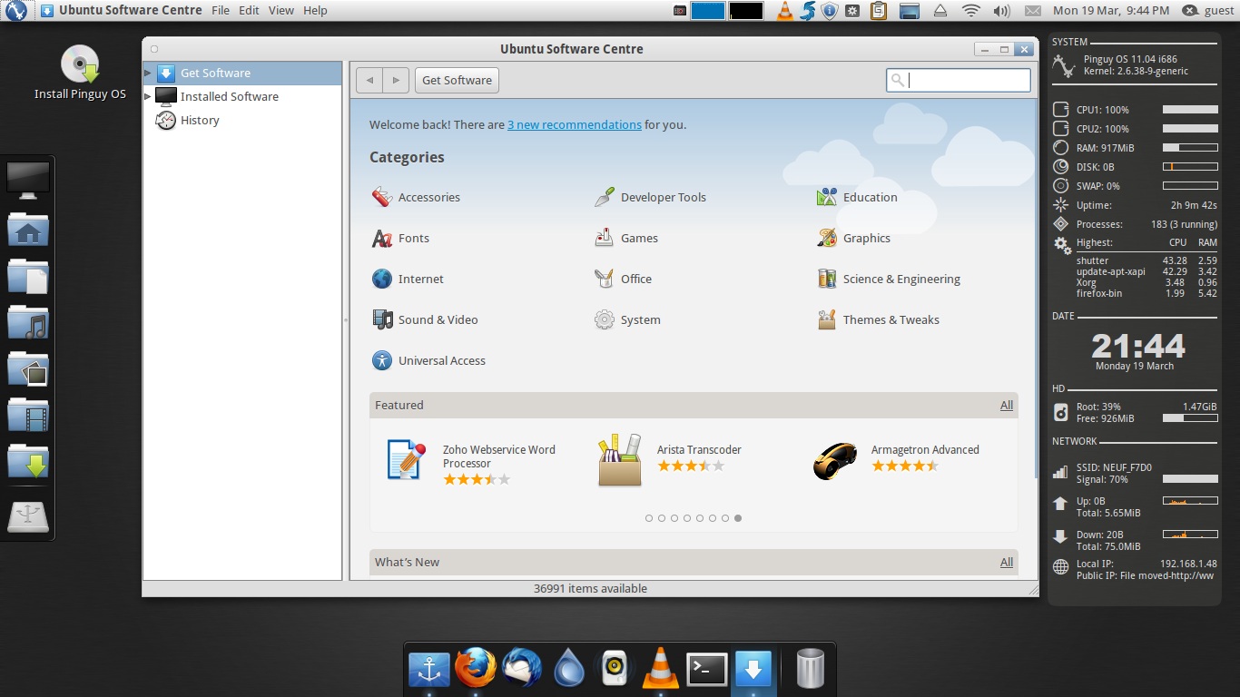Image resolution: width=1240 pixels, height=697 pixels.
Task: Open the volume indicator in top panel
Action: click(1001, 11)
